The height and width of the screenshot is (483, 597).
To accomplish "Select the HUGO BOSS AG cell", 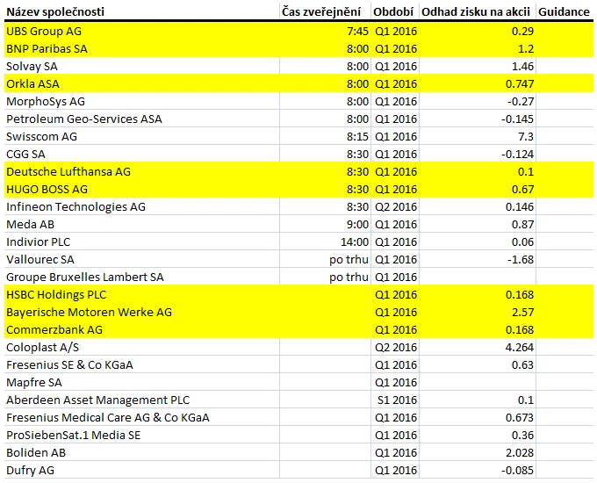I will pos(47,189).
